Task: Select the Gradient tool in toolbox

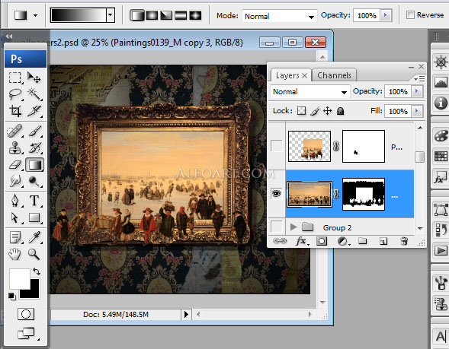Action: click(34, 165)
